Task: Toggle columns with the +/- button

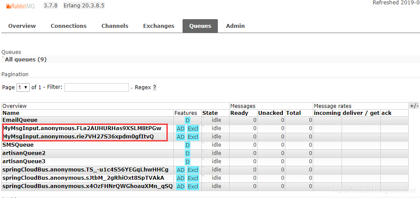Action: (x=414, y=106)
